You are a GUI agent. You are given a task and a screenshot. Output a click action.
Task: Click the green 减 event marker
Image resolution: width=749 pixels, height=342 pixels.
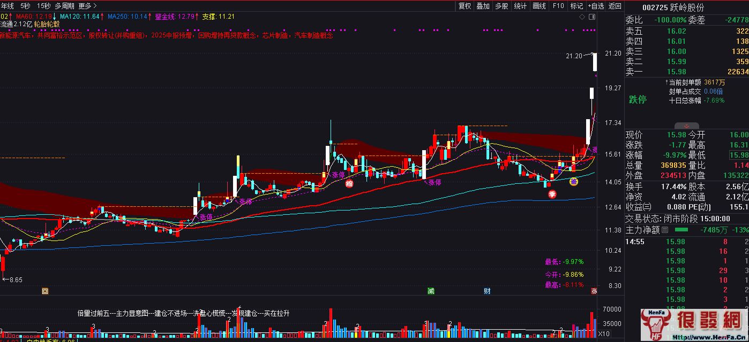coord(431,291)
